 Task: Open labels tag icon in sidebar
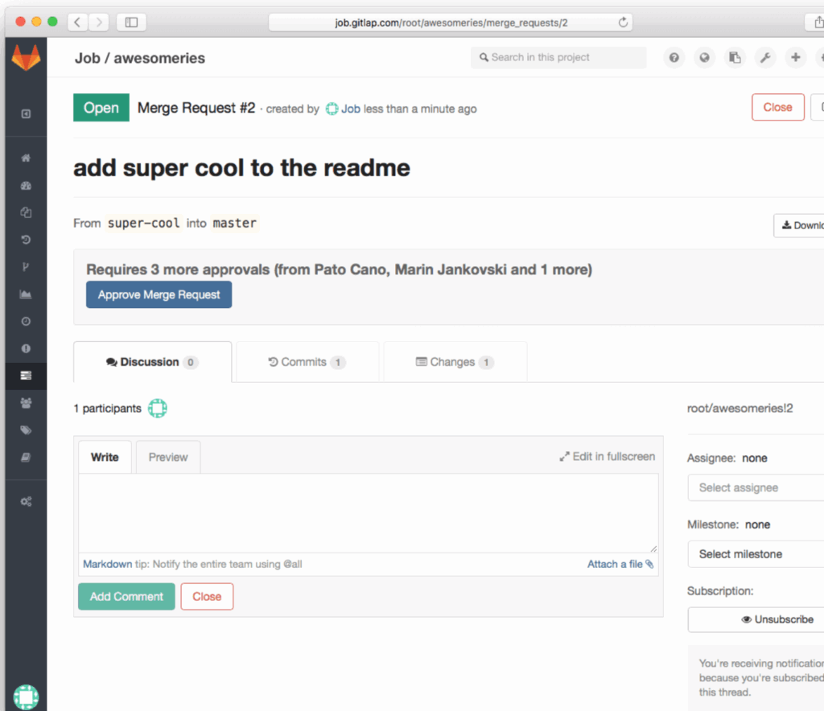tap(26, 430)
